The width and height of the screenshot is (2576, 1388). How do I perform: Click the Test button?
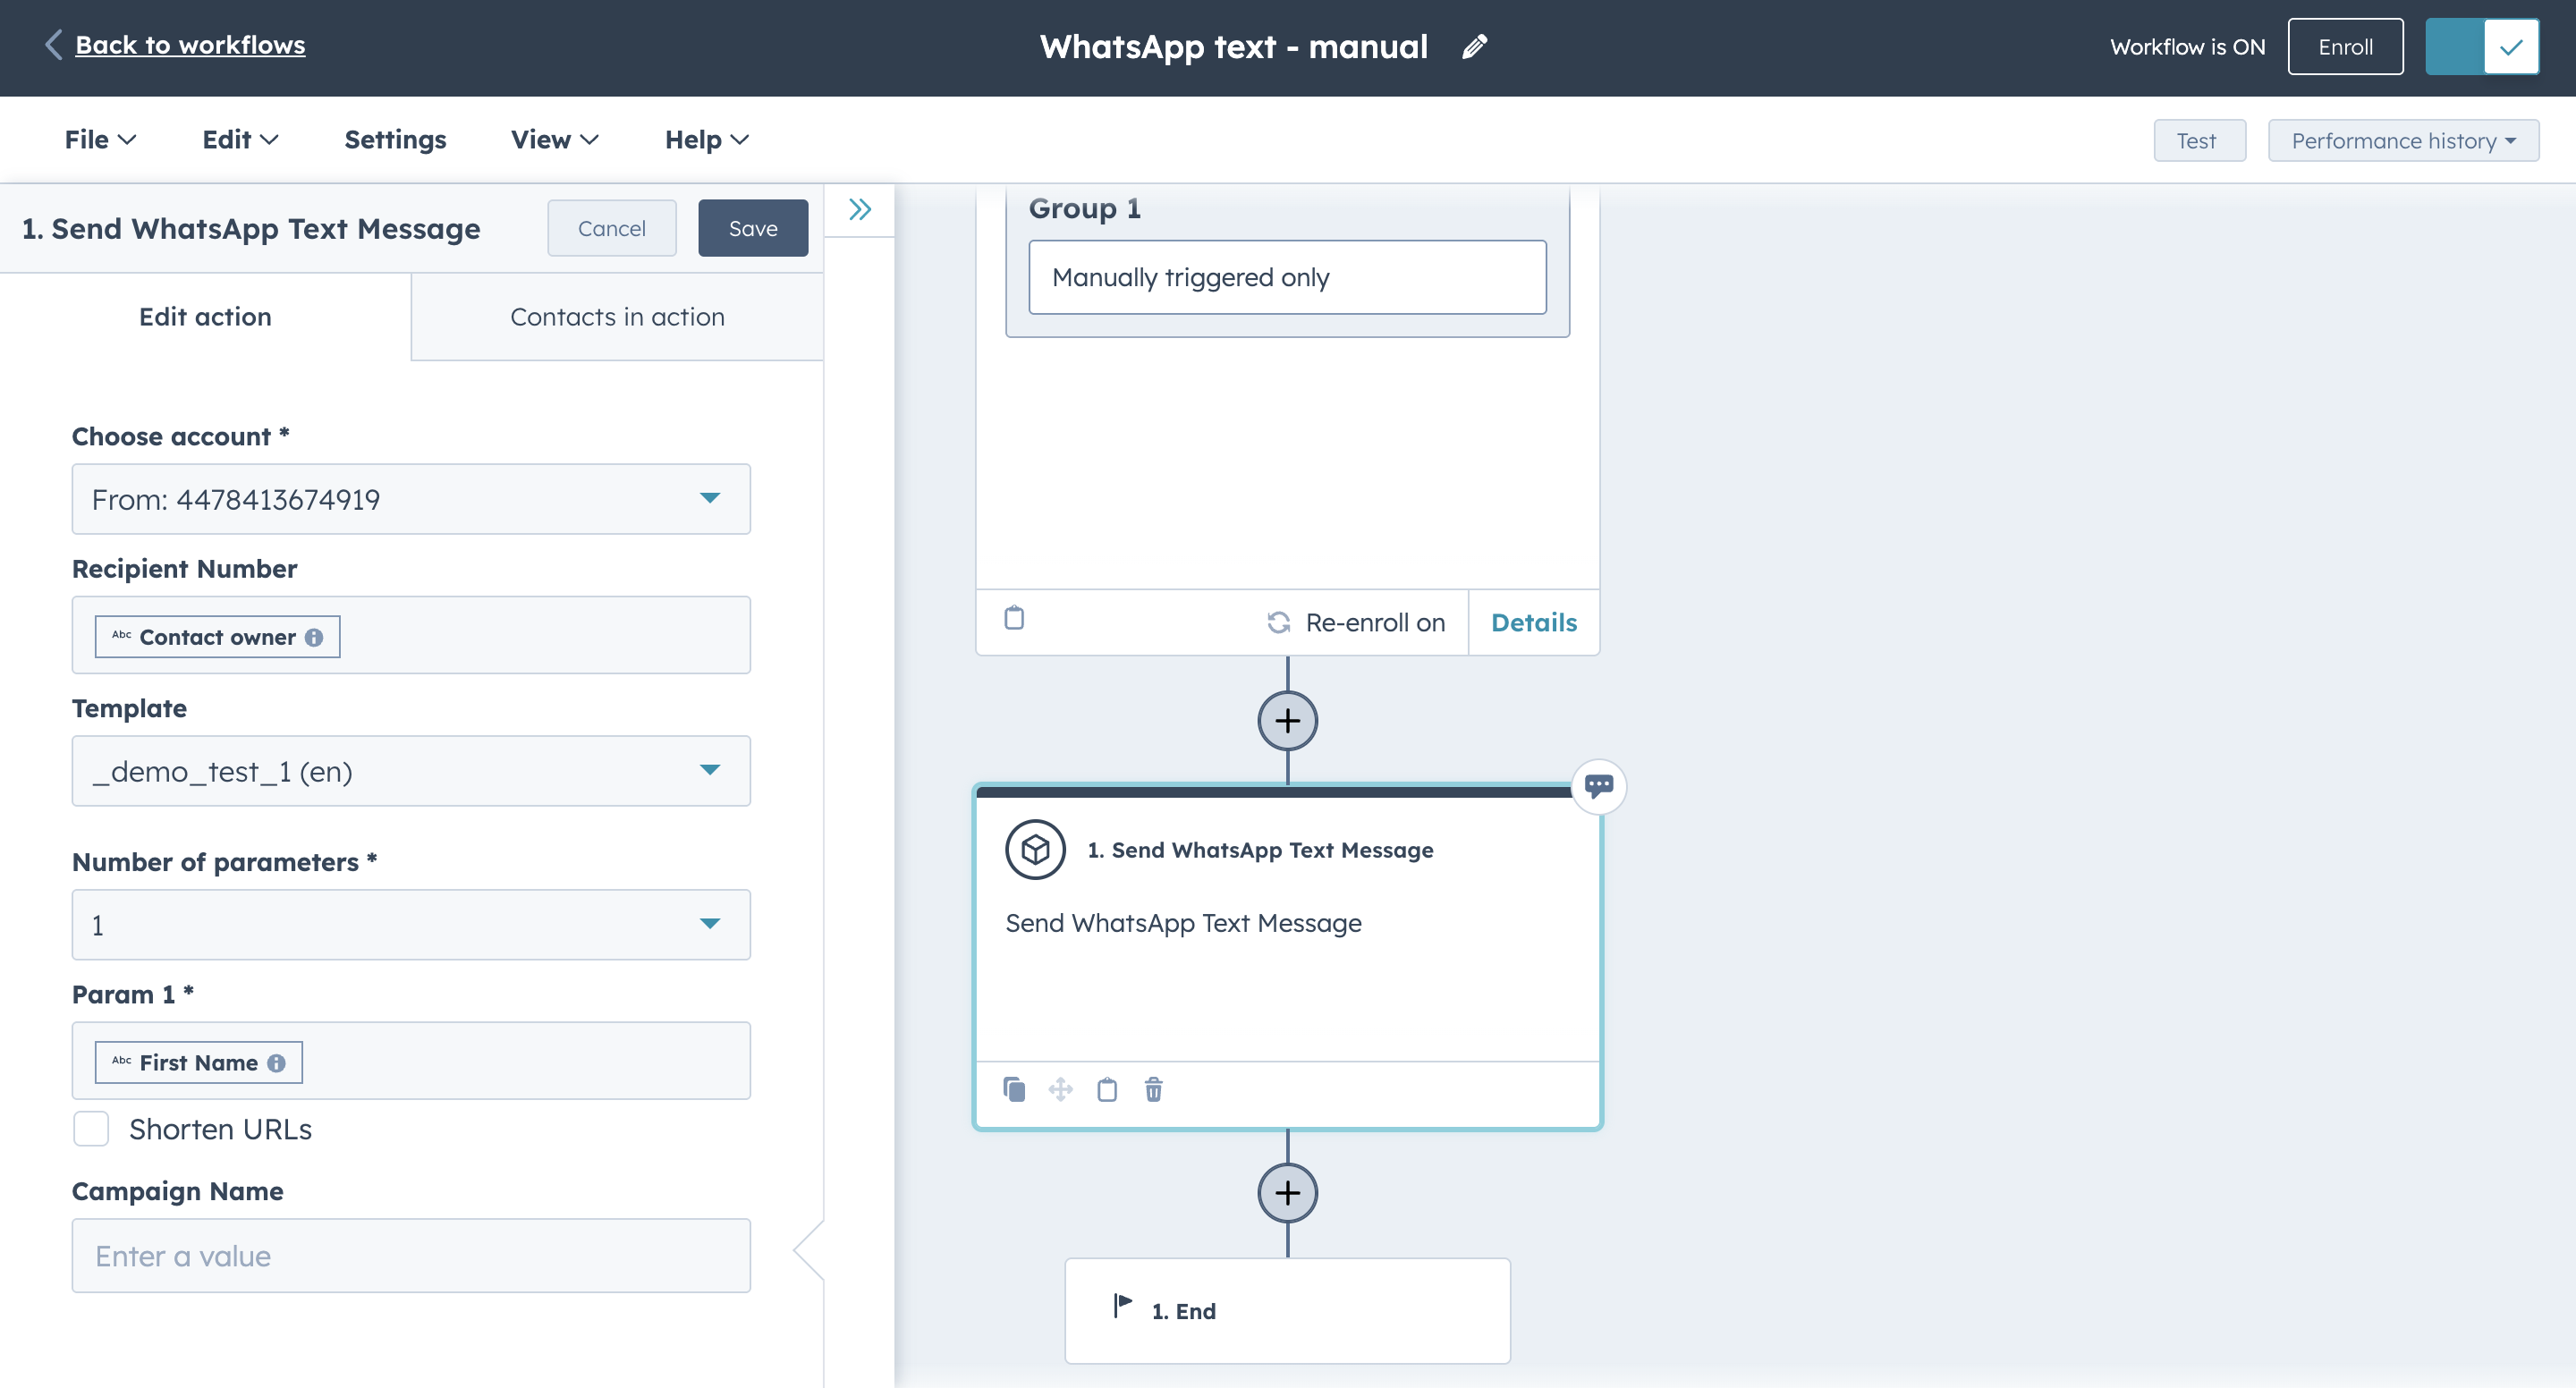click(x=2199, y=141)
